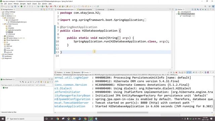Screen dimensions: 215x121
Task: Click the Collapse All icon in Package Explorer
Action: click(42, 9)
